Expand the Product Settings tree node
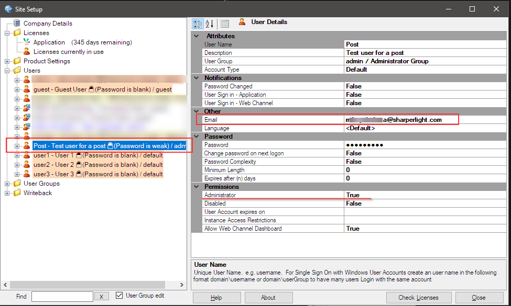 (x=7, y=61)
